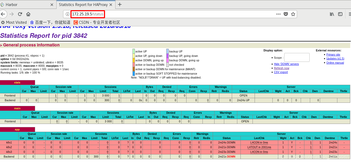Click the backup DOWN, going up legend color
Viewport: 351px width, 162px height.
pyautogui.click(x=167, y=60)
